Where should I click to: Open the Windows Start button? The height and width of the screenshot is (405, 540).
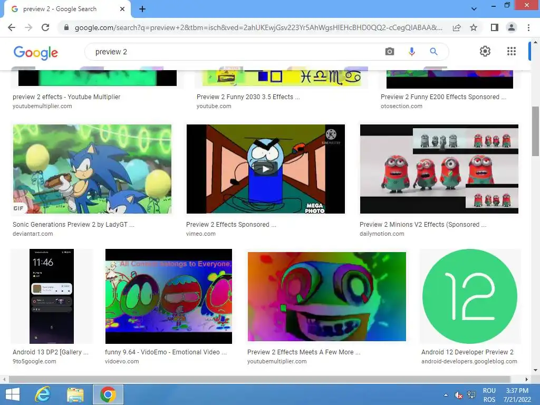click(13, 394)
